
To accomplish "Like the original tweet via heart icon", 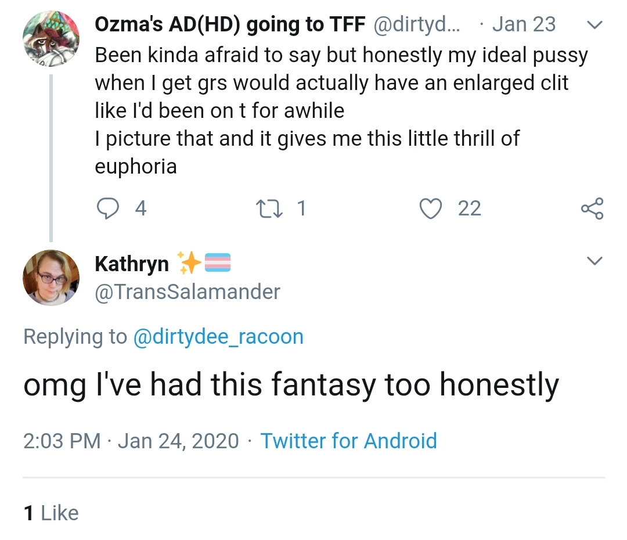I will pos(431,209).
